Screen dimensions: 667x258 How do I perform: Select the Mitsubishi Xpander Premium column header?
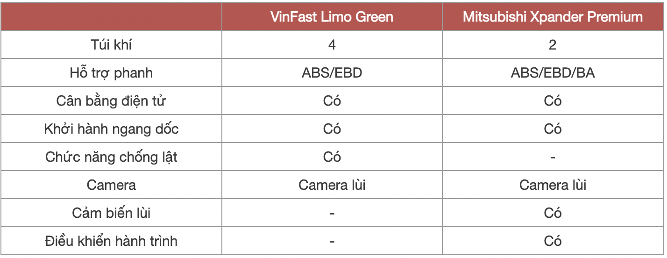[x=553, y=17]
